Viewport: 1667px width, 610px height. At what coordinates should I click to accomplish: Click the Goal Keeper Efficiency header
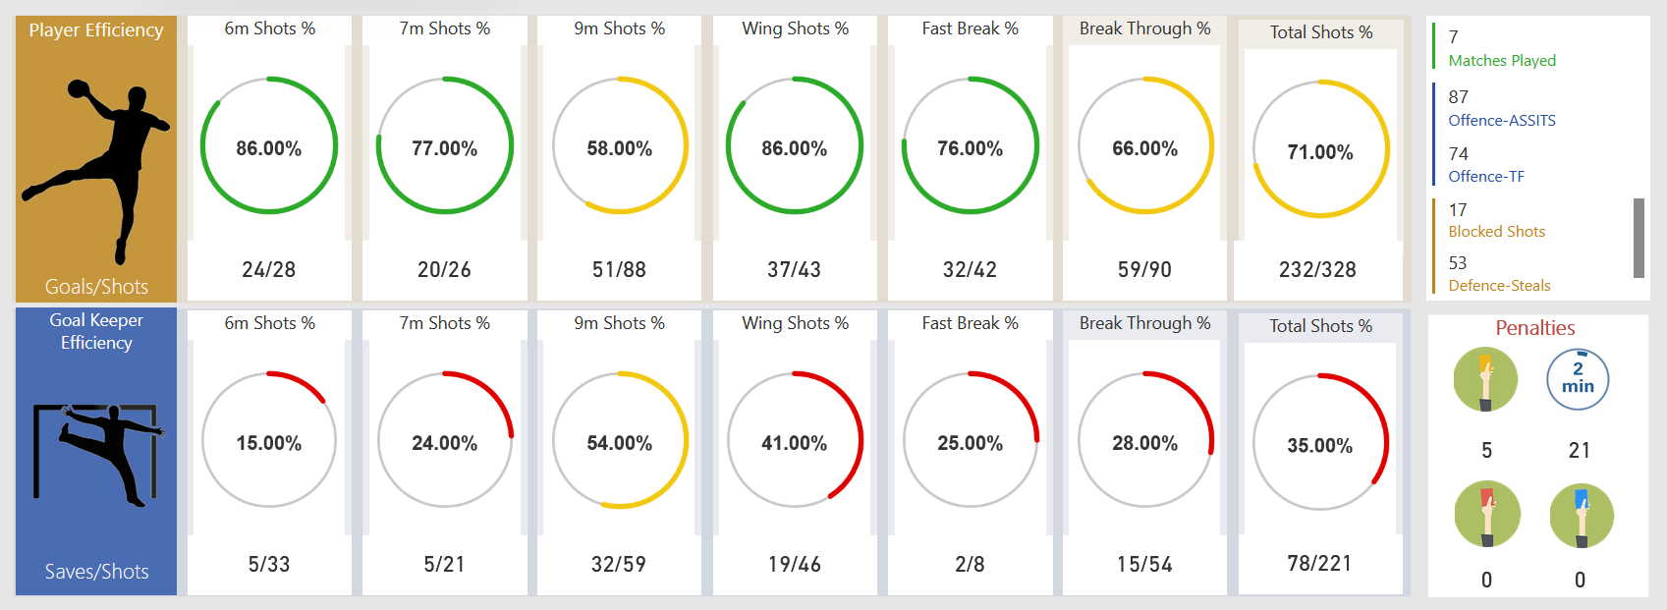pyautogui.click(x=96, y=331)
